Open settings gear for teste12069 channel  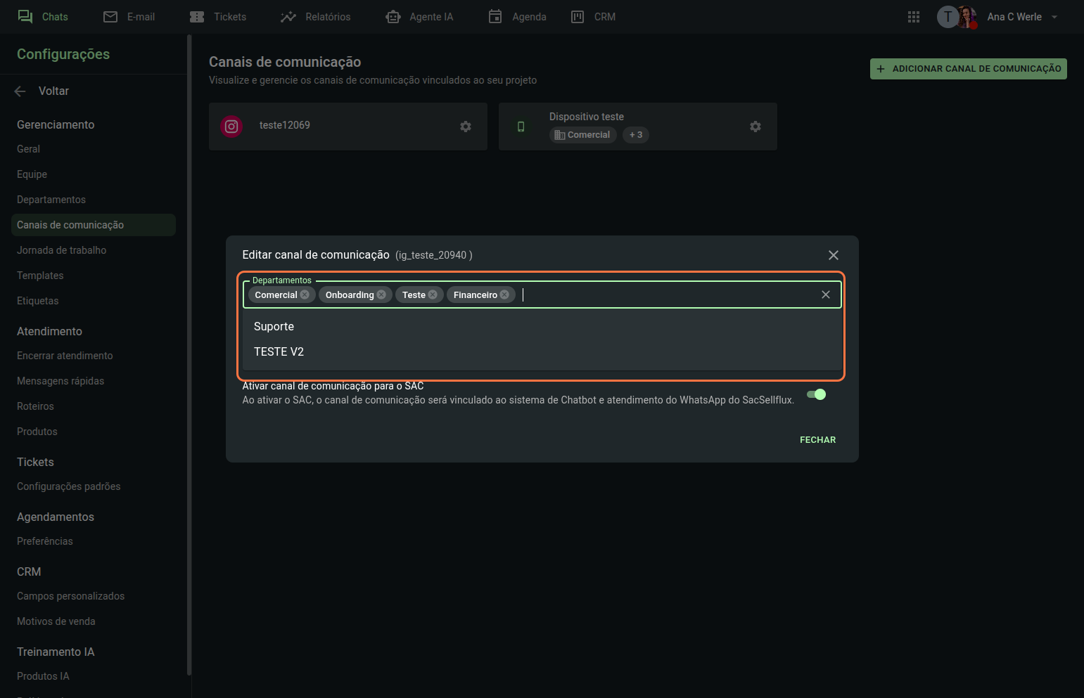(466, 127)
